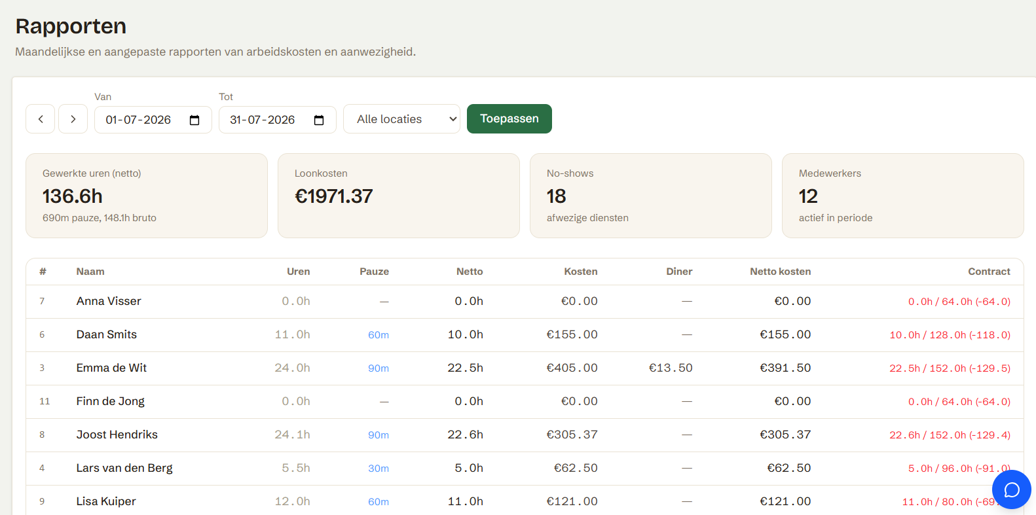Sort by the Netto kosten column header
This screenshot has height=515, width=1036.
[781, 272]
